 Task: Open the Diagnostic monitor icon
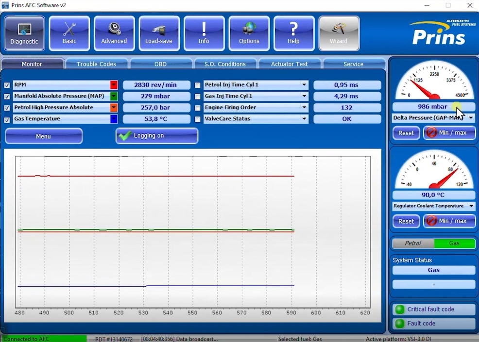point(24,33)
